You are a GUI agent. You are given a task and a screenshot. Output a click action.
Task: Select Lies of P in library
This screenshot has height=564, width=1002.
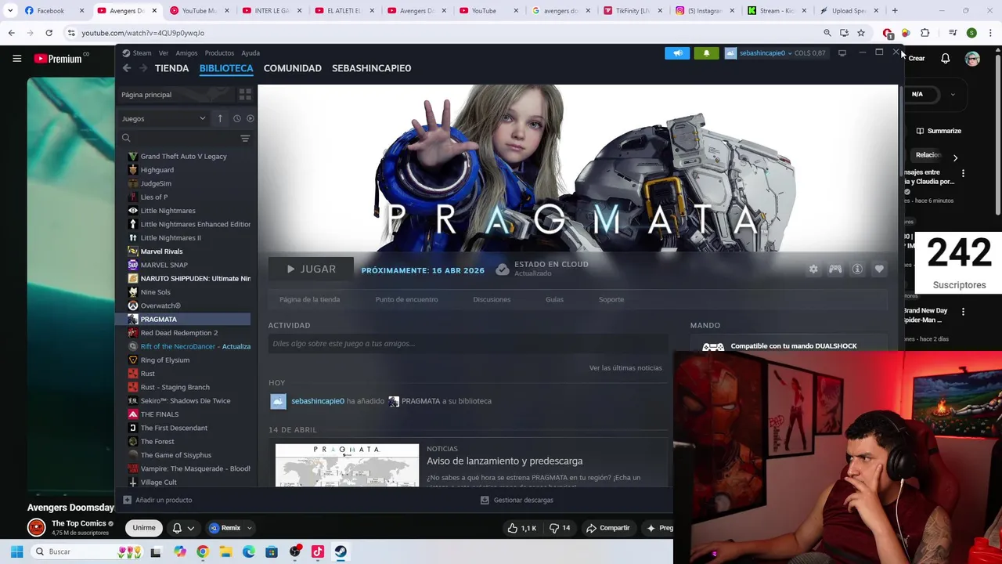point(154,197)
